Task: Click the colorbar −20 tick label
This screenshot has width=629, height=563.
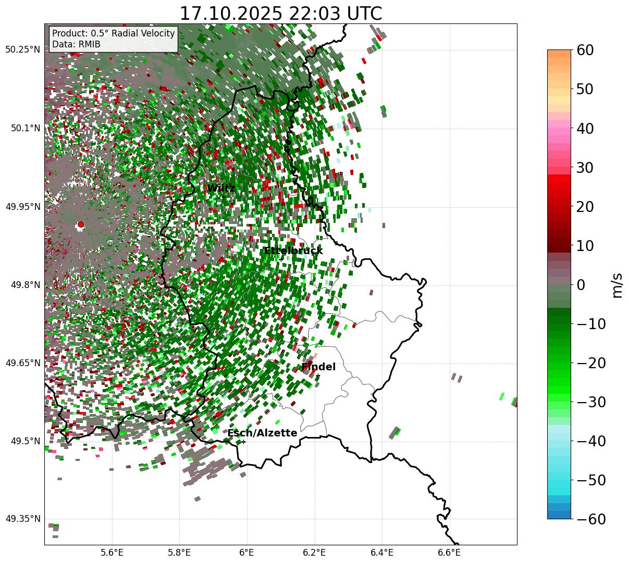Action: point(591,363)
